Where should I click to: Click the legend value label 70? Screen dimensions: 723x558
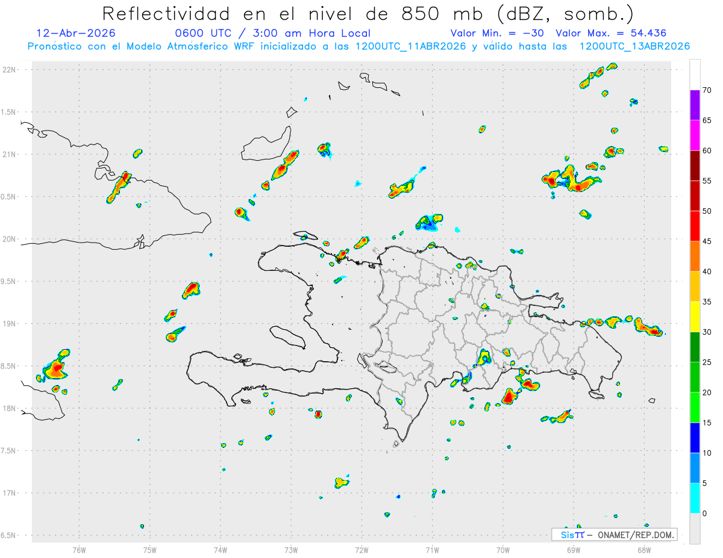pyautogui.click(x=707, y=90)
